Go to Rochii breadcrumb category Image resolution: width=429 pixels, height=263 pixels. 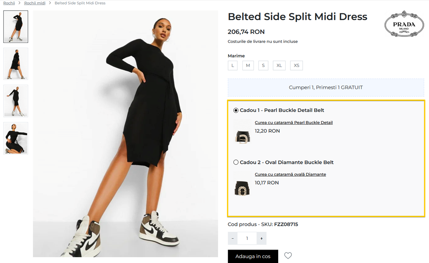[x=9, y=3]
